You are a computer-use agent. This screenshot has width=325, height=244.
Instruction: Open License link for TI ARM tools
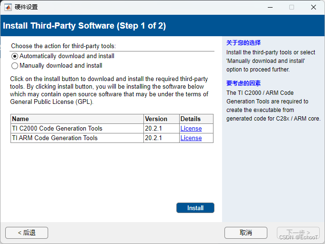(191, 138)
